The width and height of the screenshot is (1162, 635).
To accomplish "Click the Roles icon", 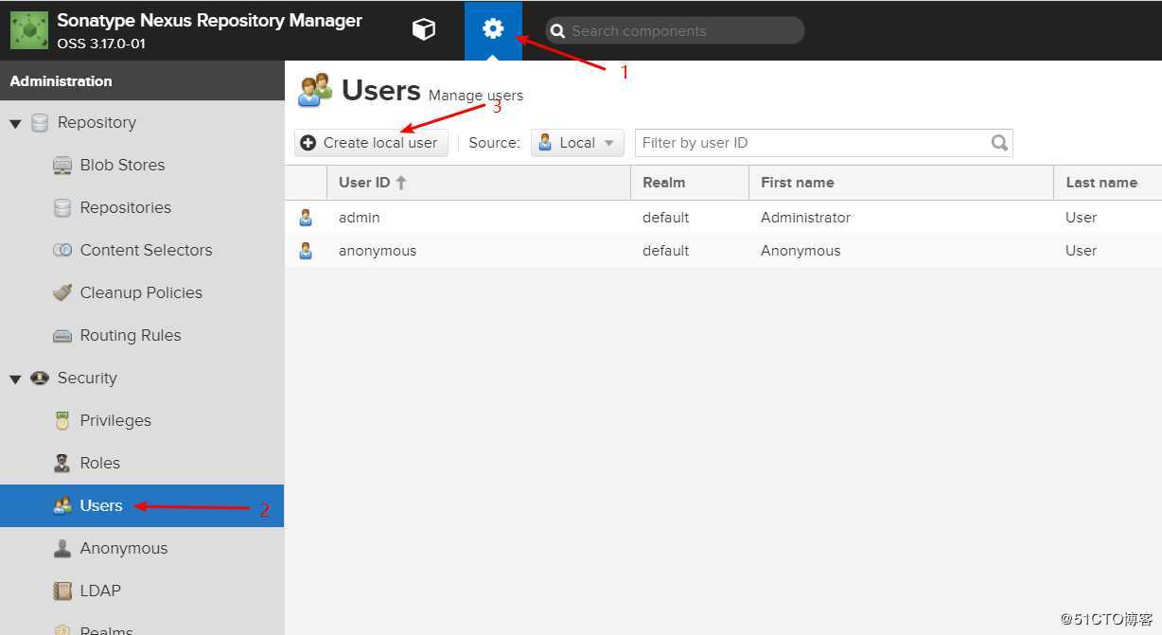I will coord(62,464).
